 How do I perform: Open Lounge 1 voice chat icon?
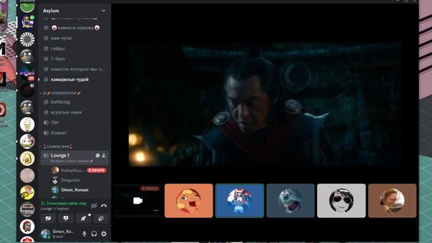[97, 155]
